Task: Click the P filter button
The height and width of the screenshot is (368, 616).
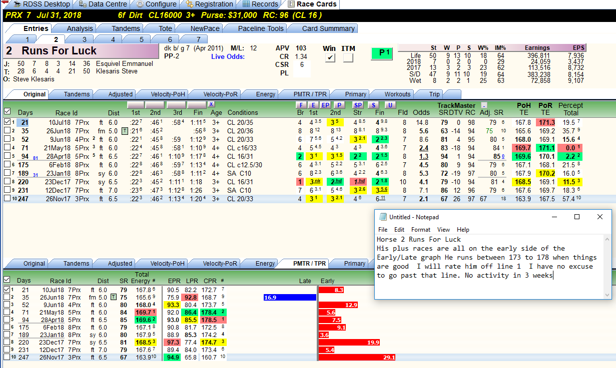Action: [x=339, y=105]
